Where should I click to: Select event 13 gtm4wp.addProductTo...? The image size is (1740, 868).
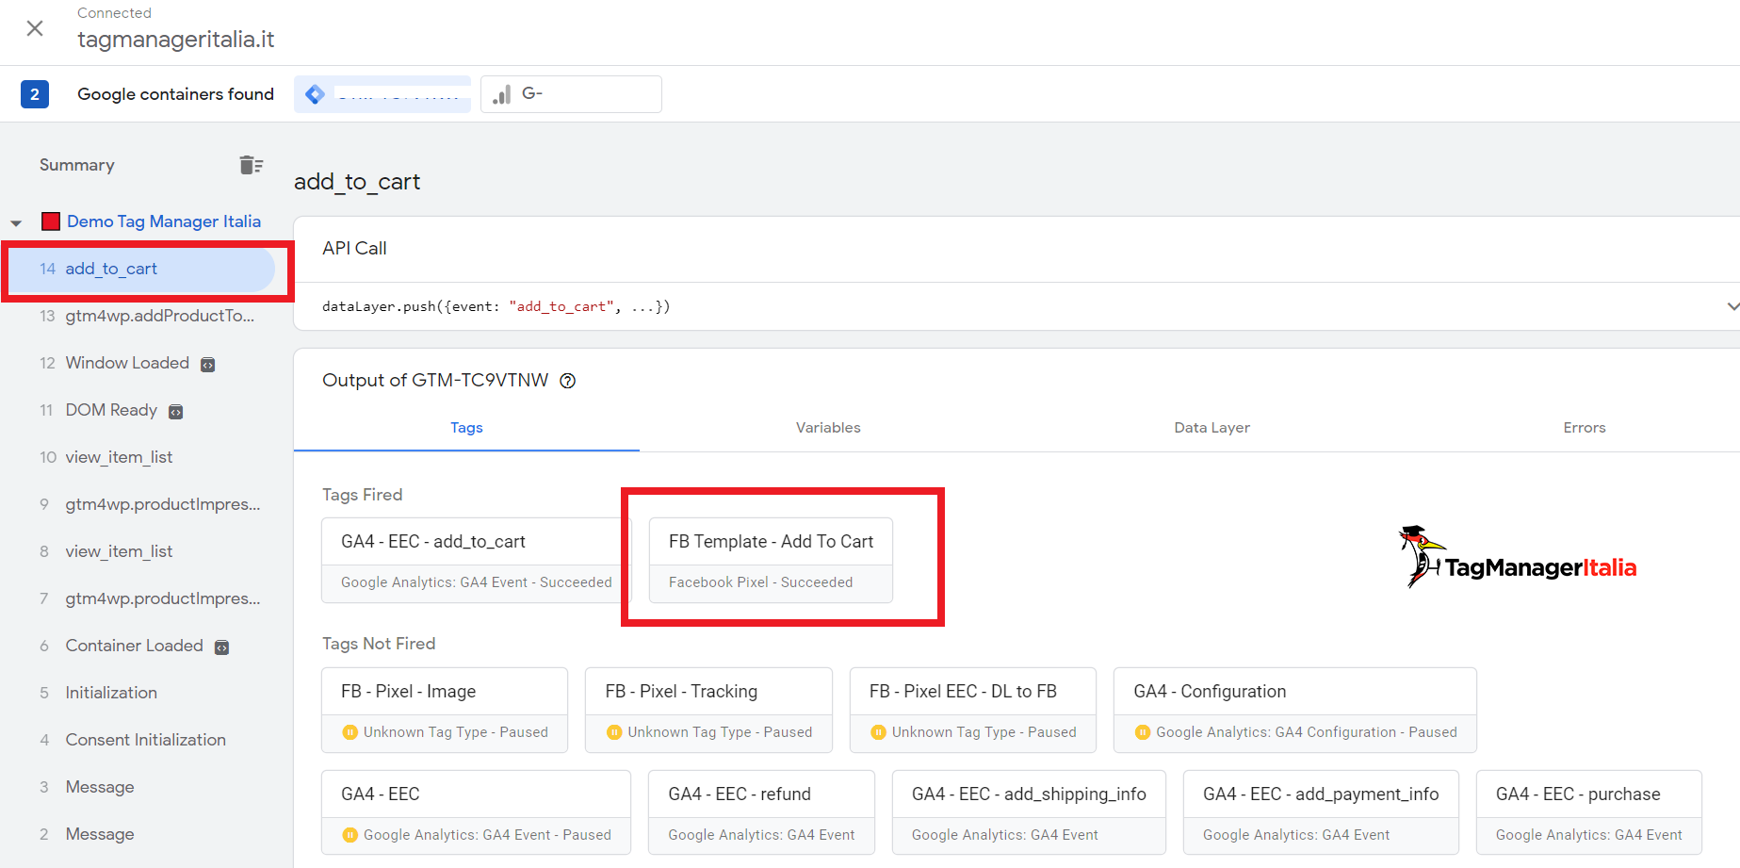[147, 316]
